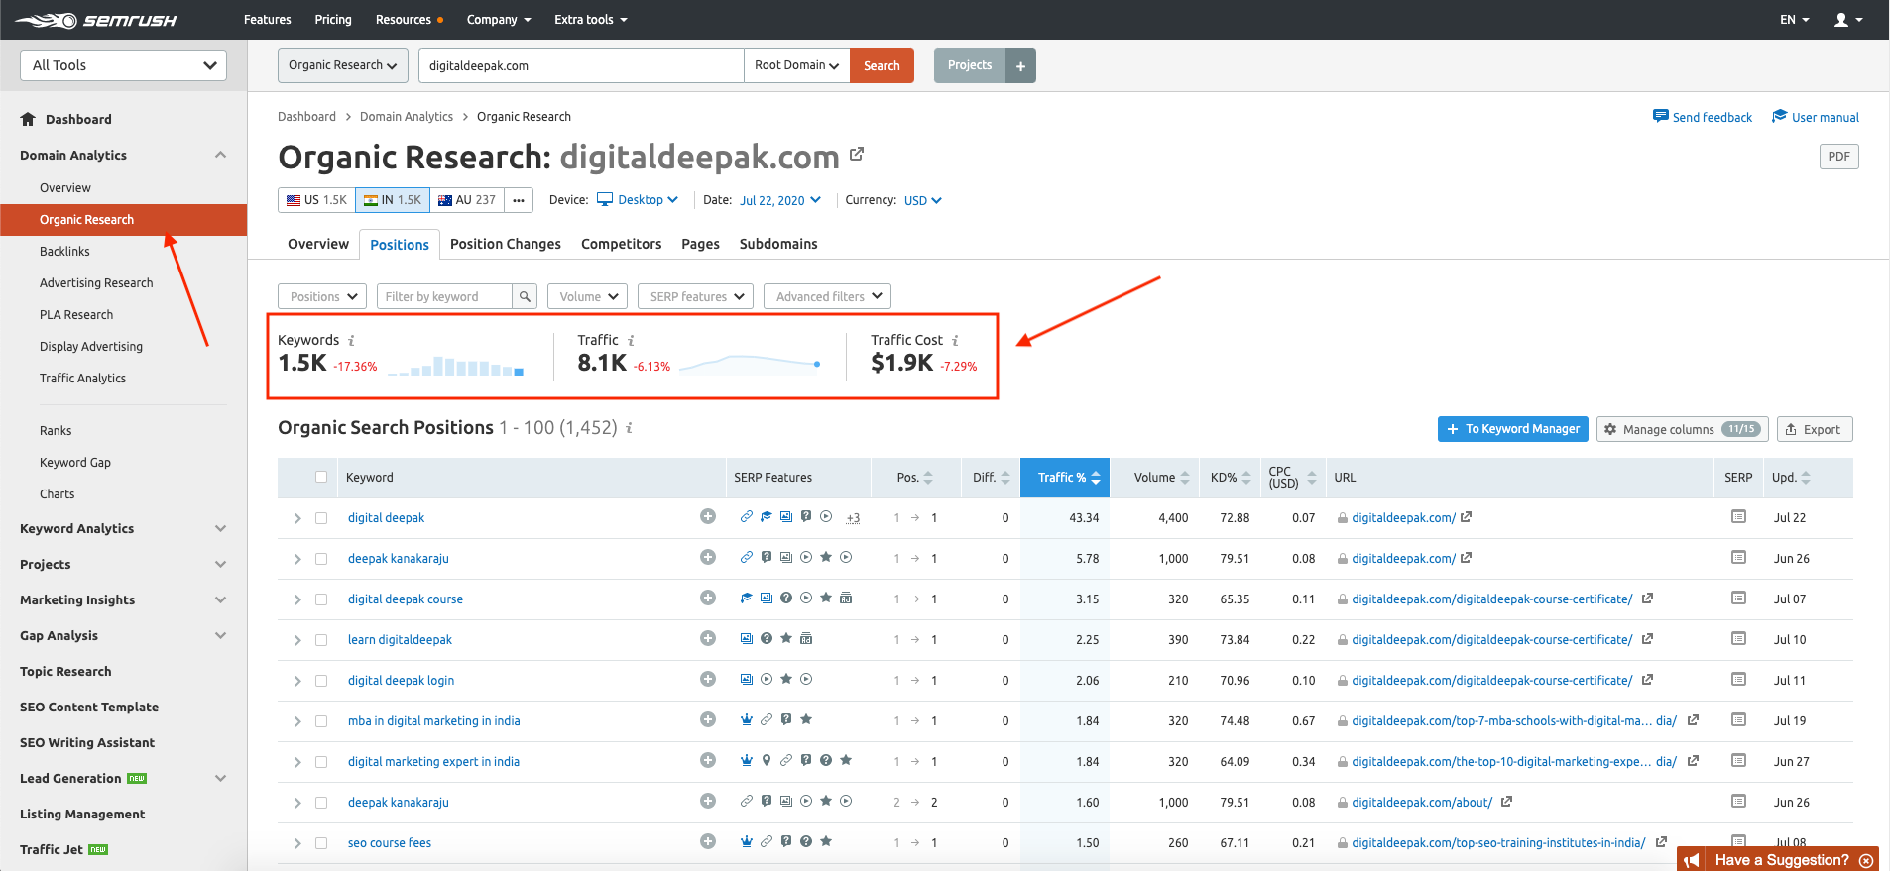Switch to the Position Changes tab

(506, 244)
